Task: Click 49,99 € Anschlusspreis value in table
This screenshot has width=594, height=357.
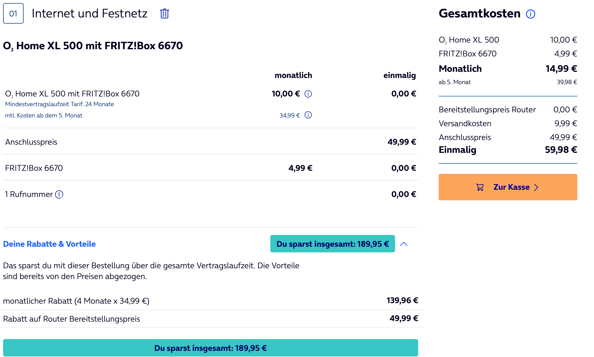Action: 402,142
